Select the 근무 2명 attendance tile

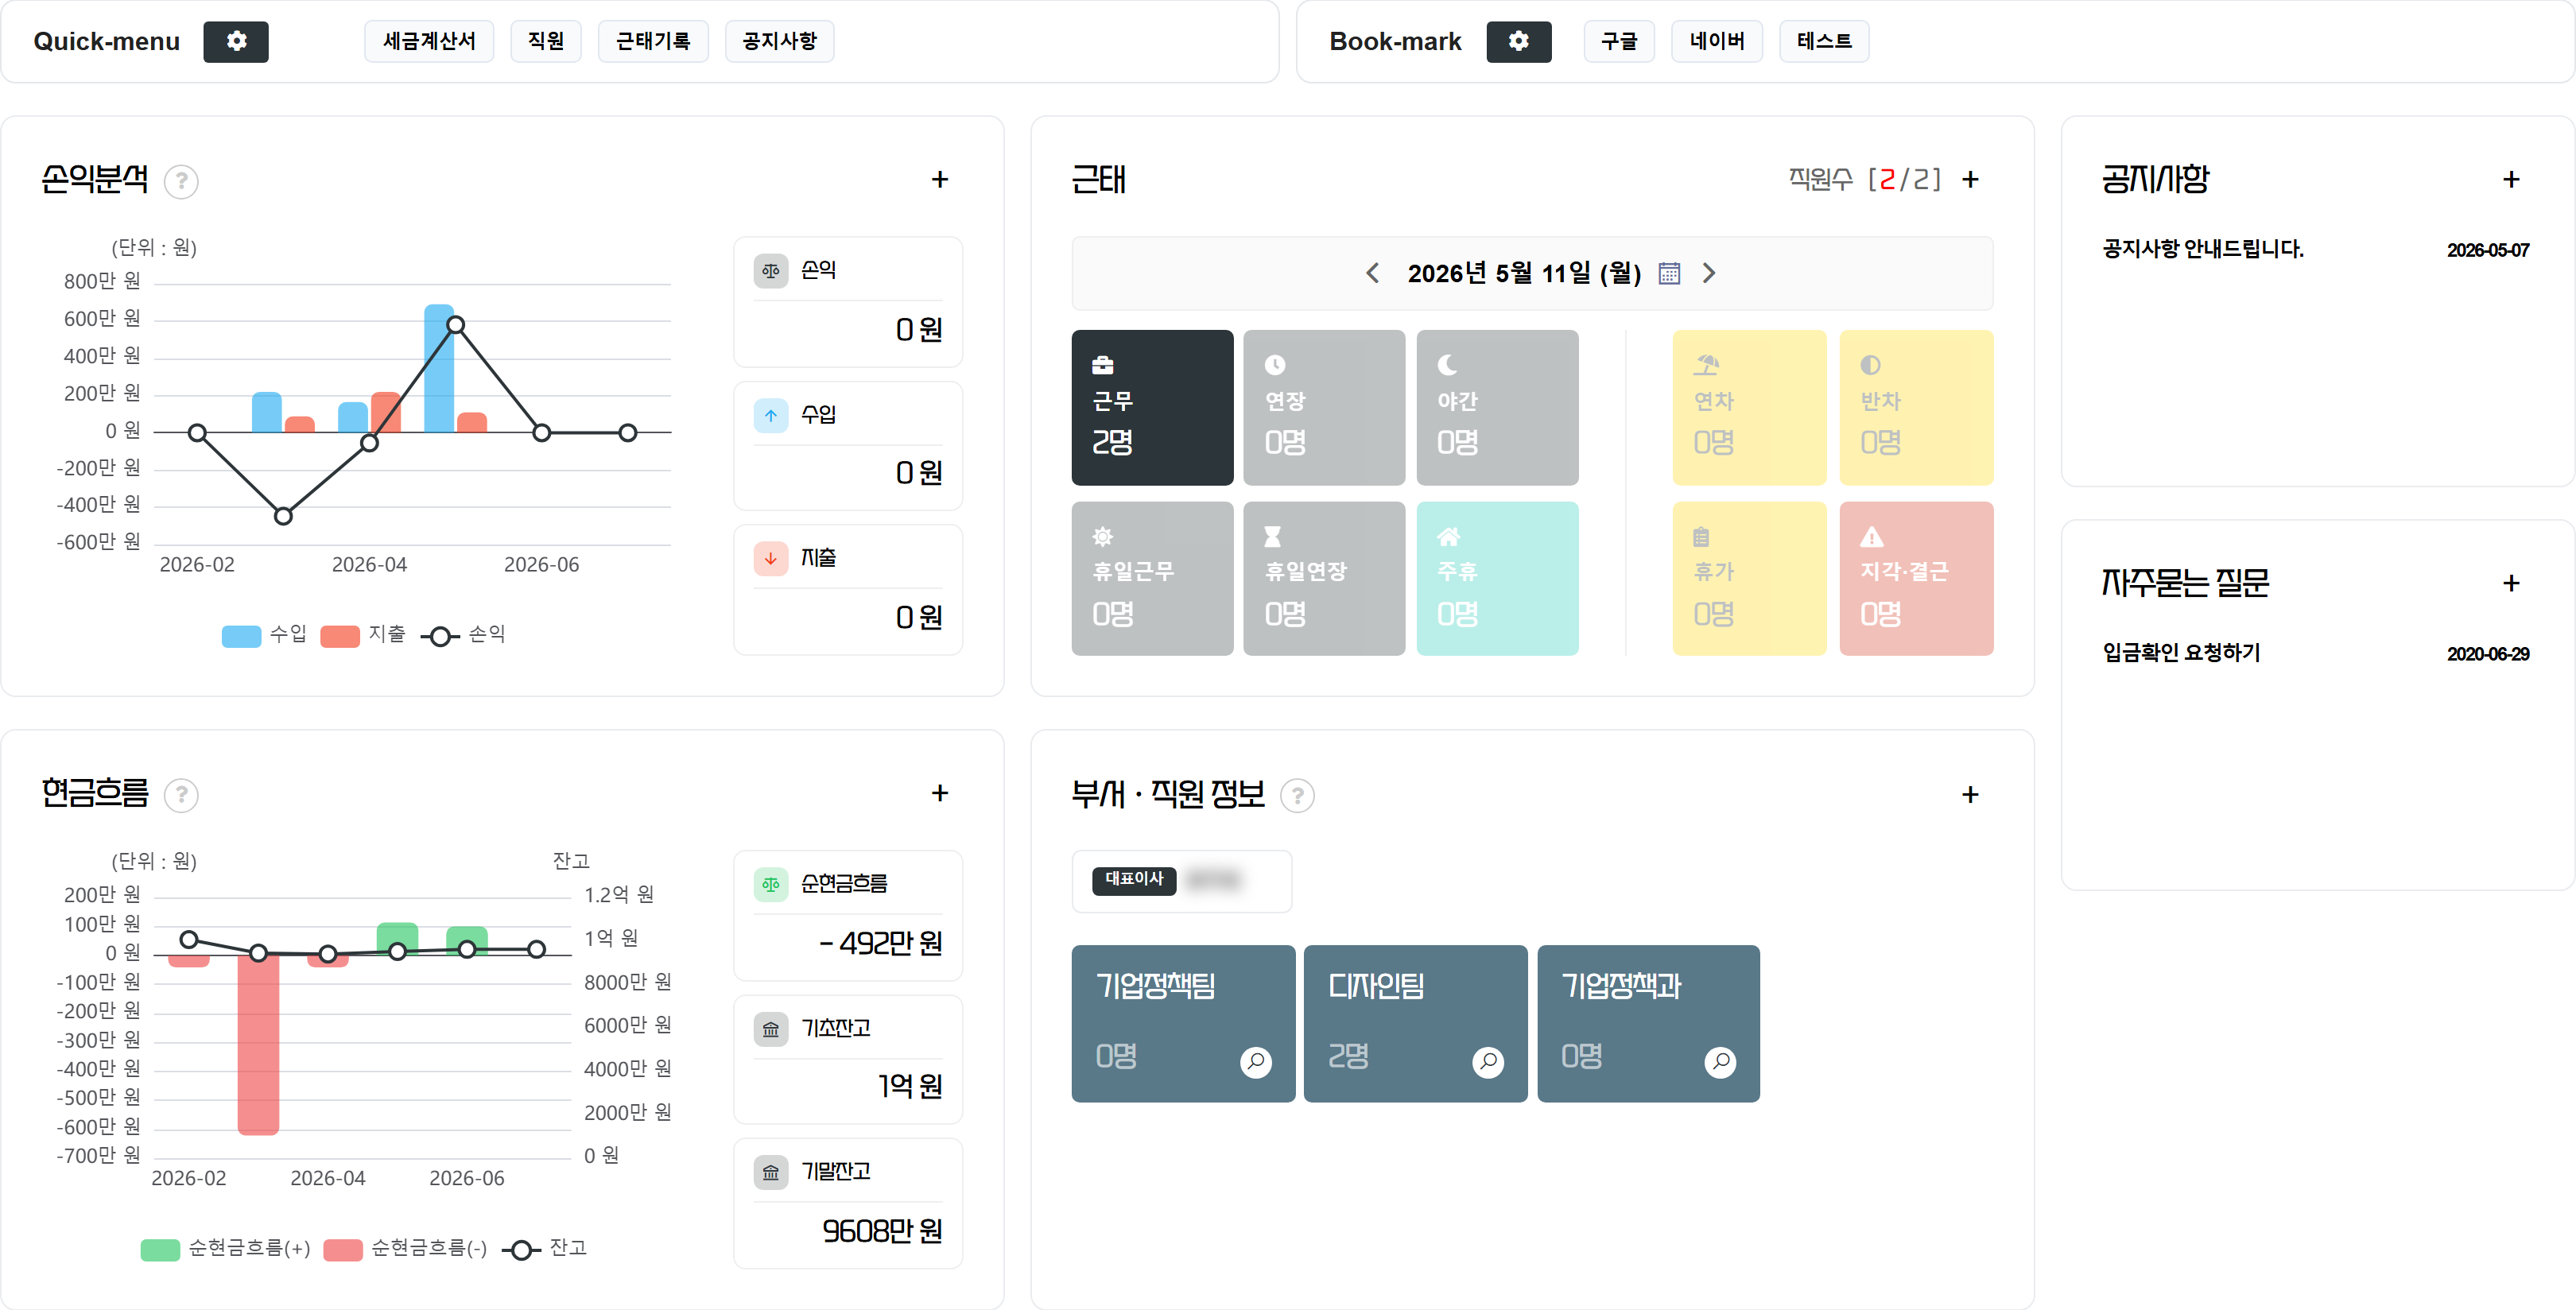1152,408
